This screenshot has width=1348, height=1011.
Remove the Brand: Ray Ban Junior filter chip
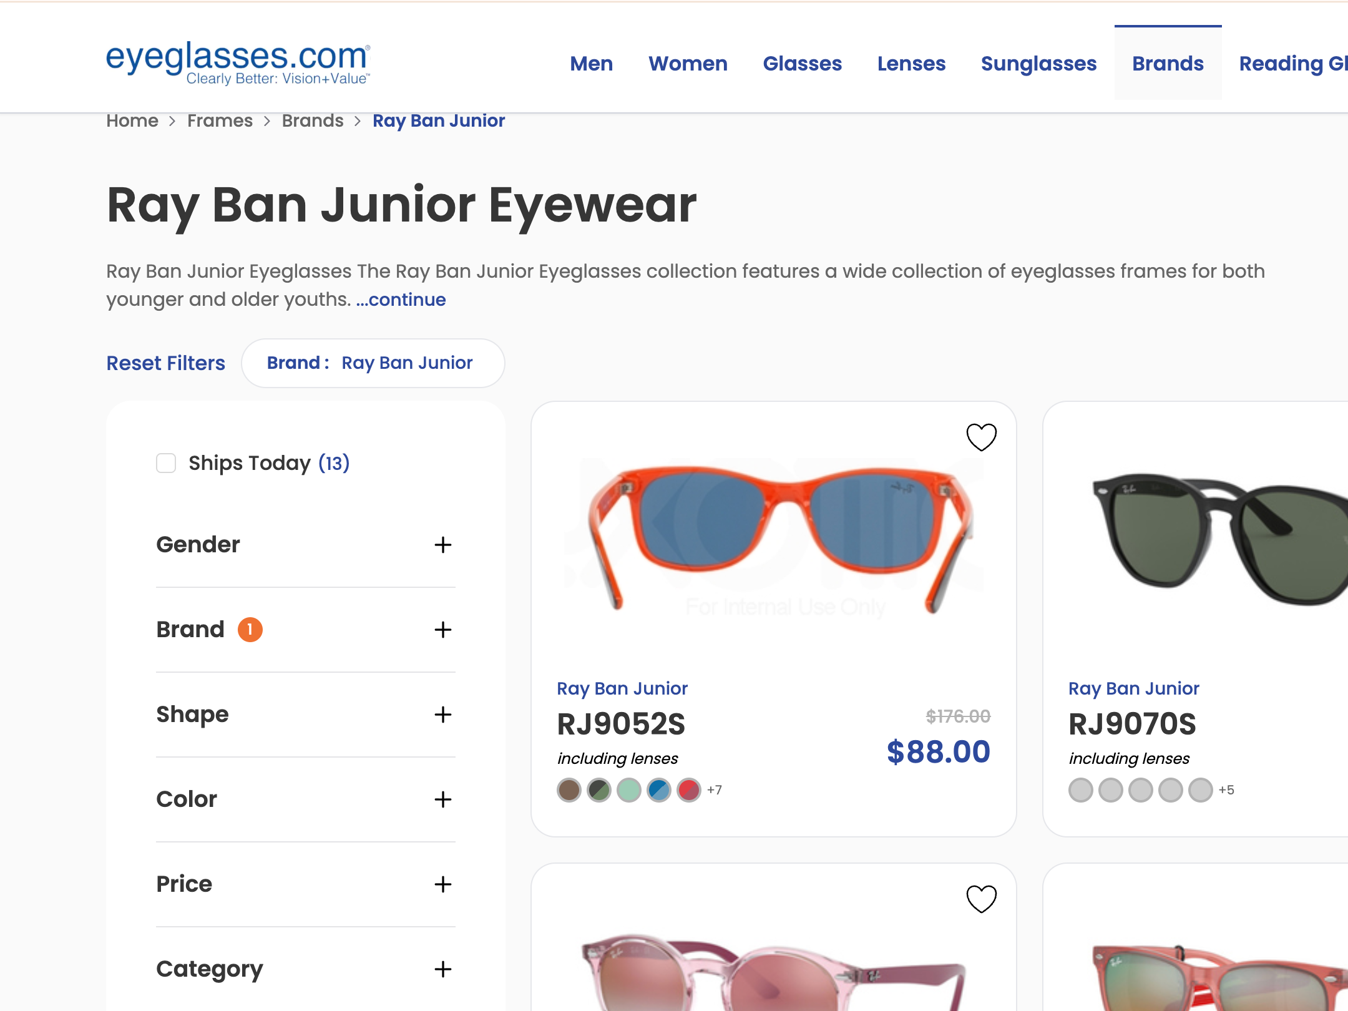[x=373, y=363]
